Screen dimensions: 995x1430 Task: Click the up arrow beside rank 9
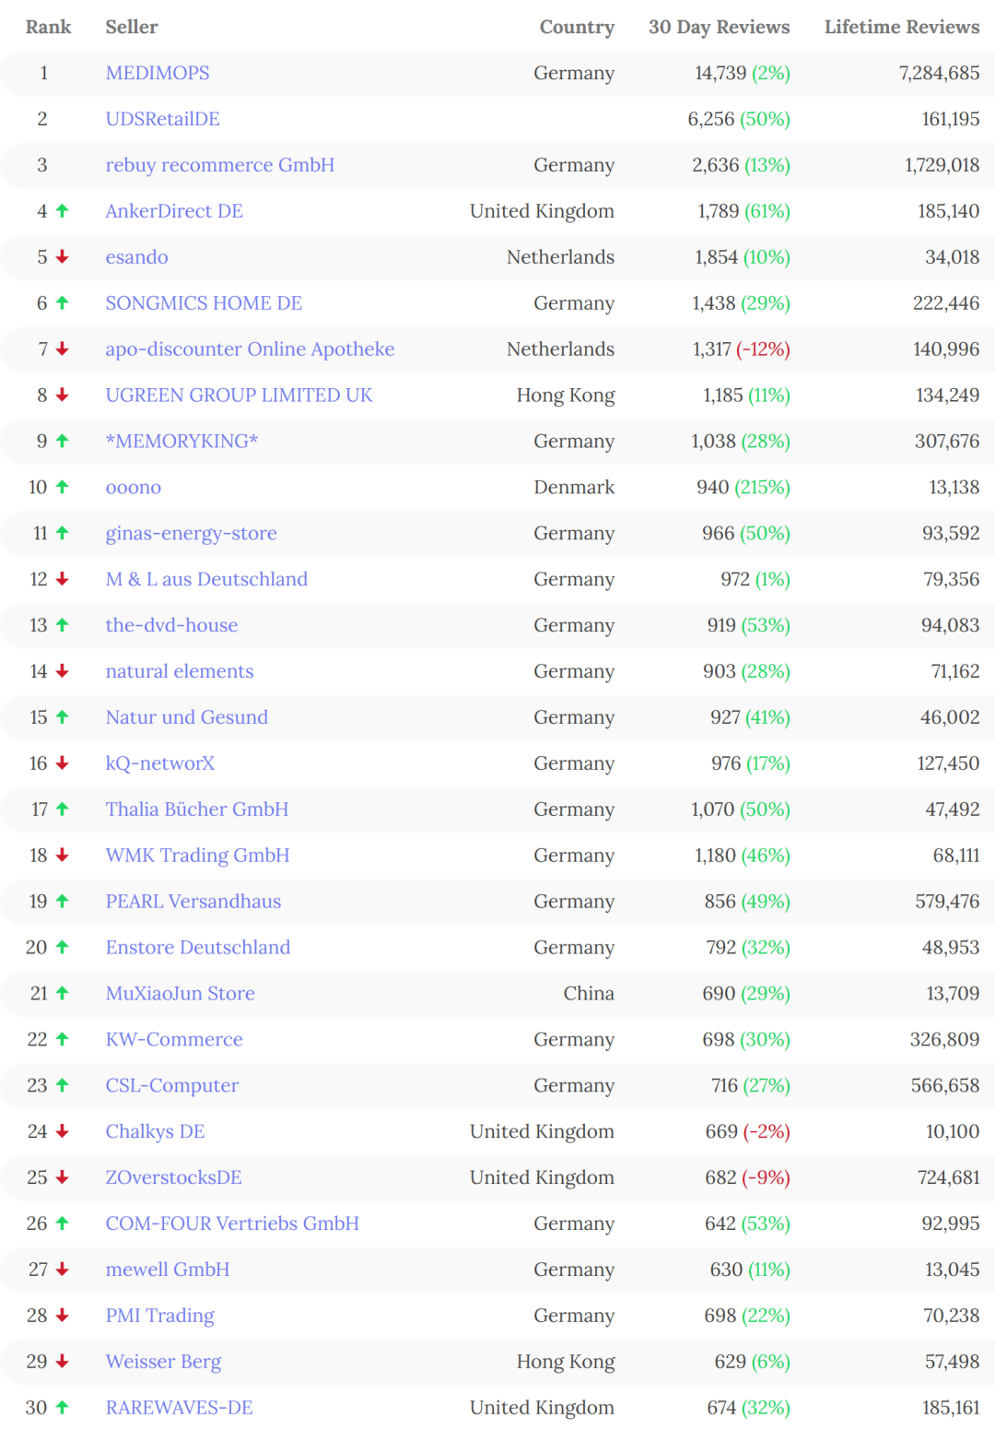tap(63, 441)
